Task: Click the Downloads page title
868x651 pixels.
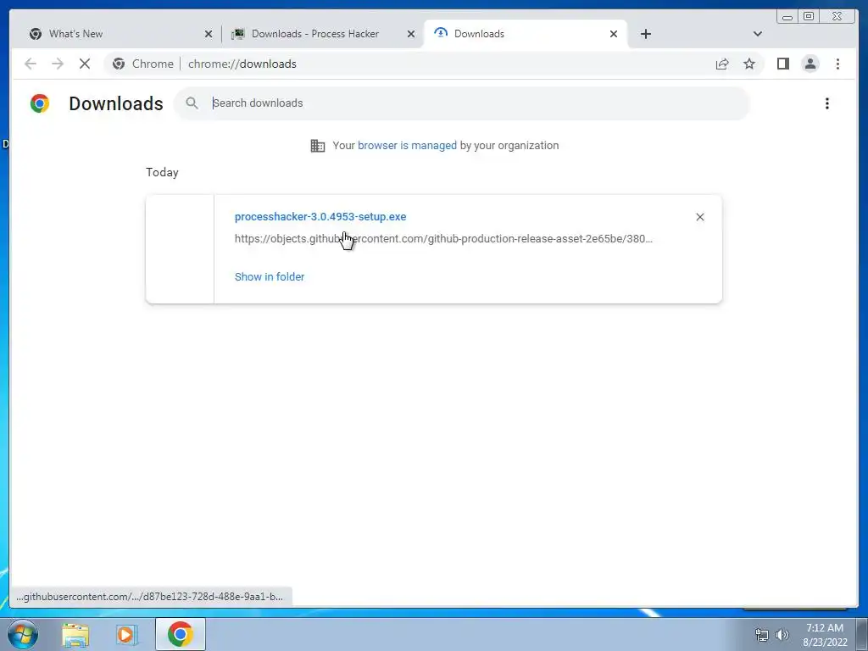Action: (x=116, y=103)
